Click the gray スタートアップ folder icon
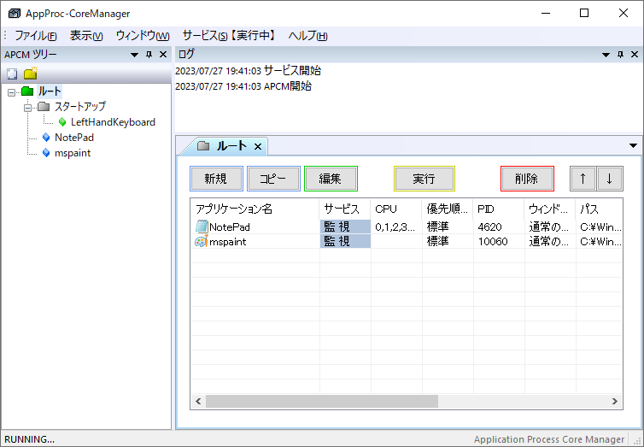This screenshot has height=447, width=644. point(44,107)
